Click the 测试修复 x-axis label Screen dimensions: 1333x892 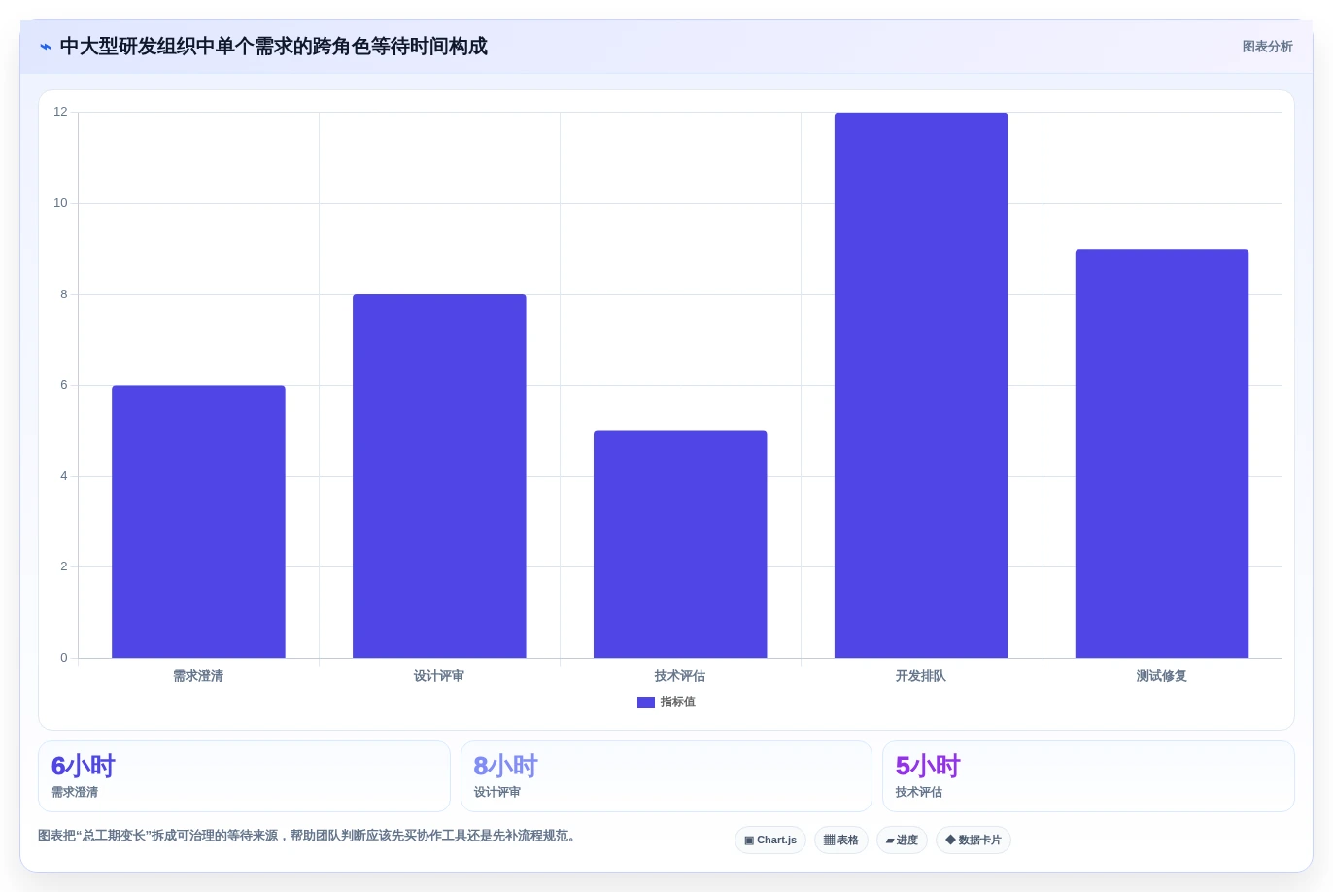pos(1162,676)
